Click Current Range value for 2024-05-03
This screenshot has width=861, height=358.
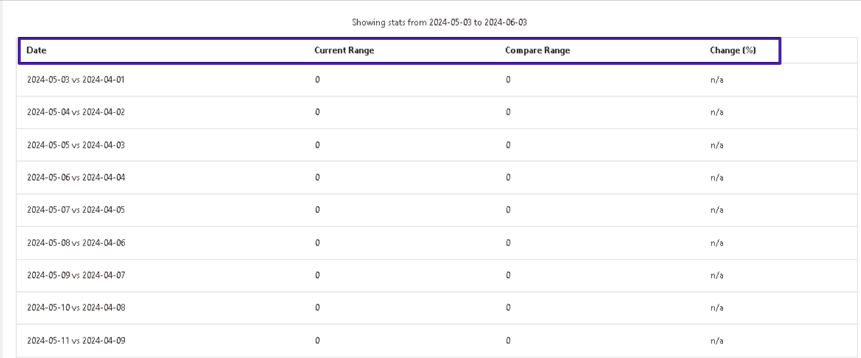317,80
